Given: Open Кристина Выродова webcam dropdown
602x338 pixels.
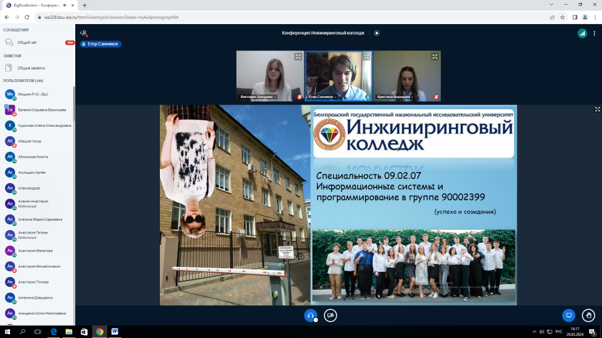Looking at the screenshot, I should click(x=395, y=97).
